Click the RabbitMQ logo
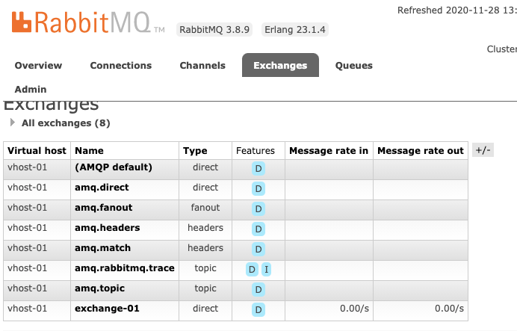517x331 pixels. coord(88,22)
